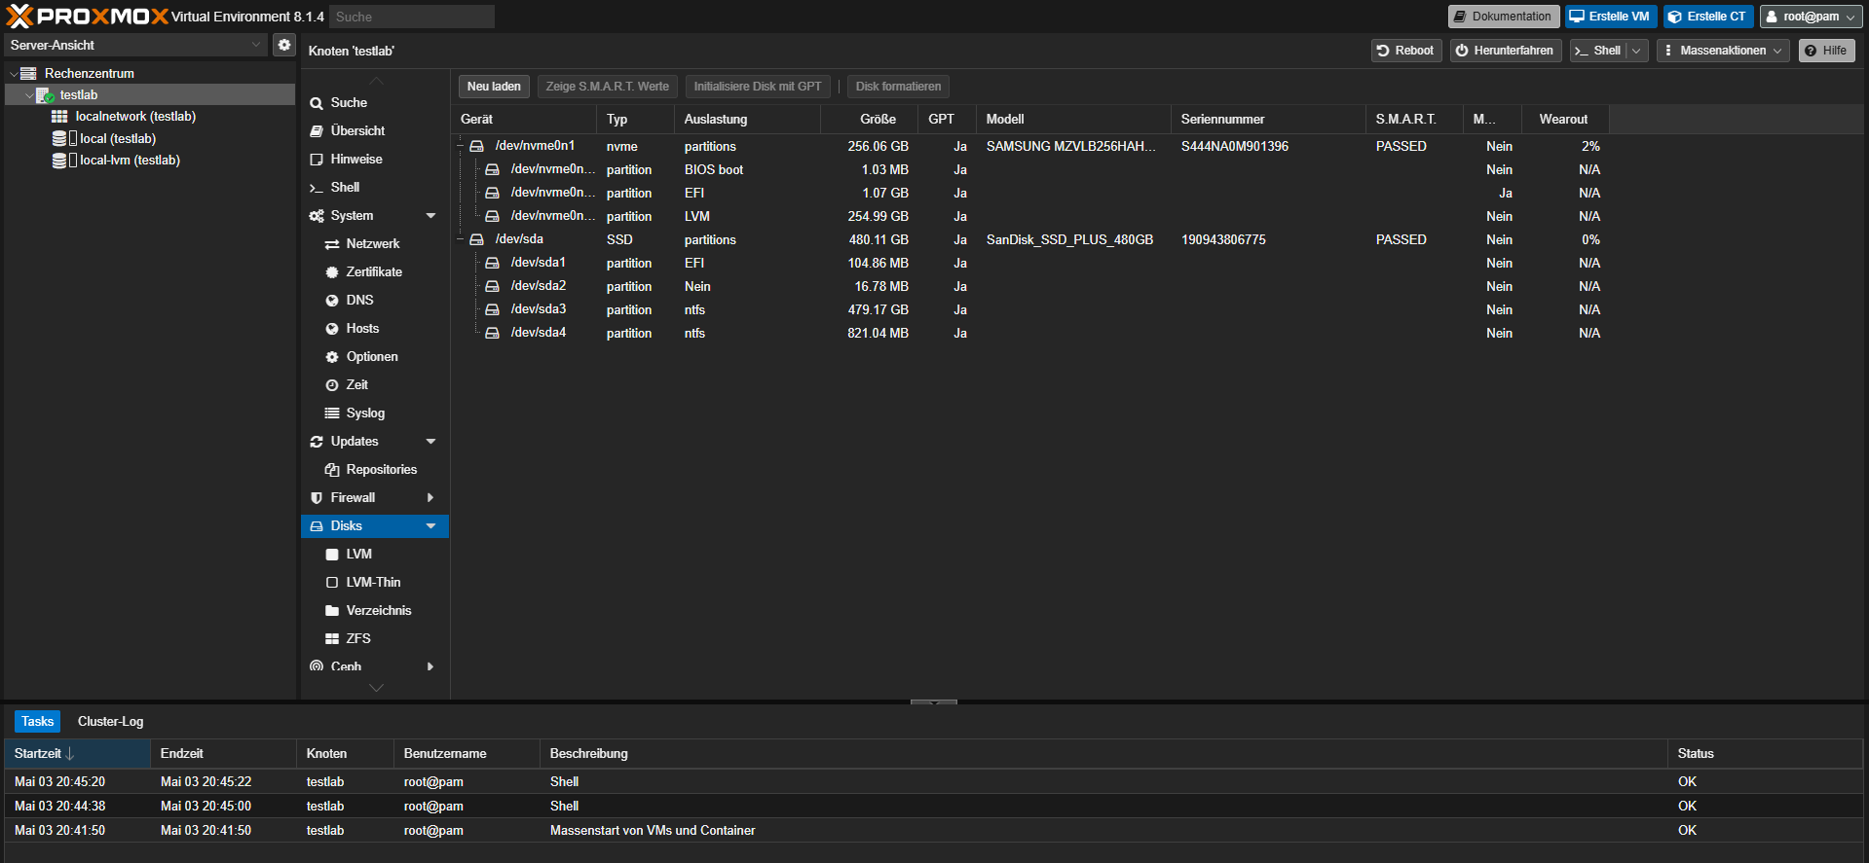Open the Massenaktionen dropdown

pos(1722,51)
